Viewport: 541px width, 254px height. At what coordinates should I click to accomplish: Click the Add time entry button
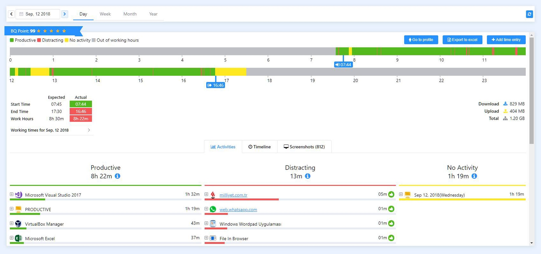[x=506, y=40]
